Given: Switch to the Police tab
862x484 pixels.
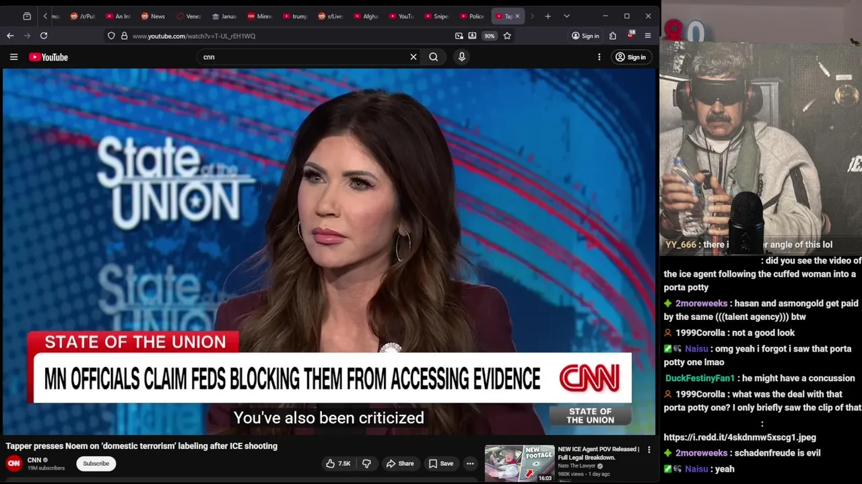Looking at the screenshot, I should pos(472,16).
